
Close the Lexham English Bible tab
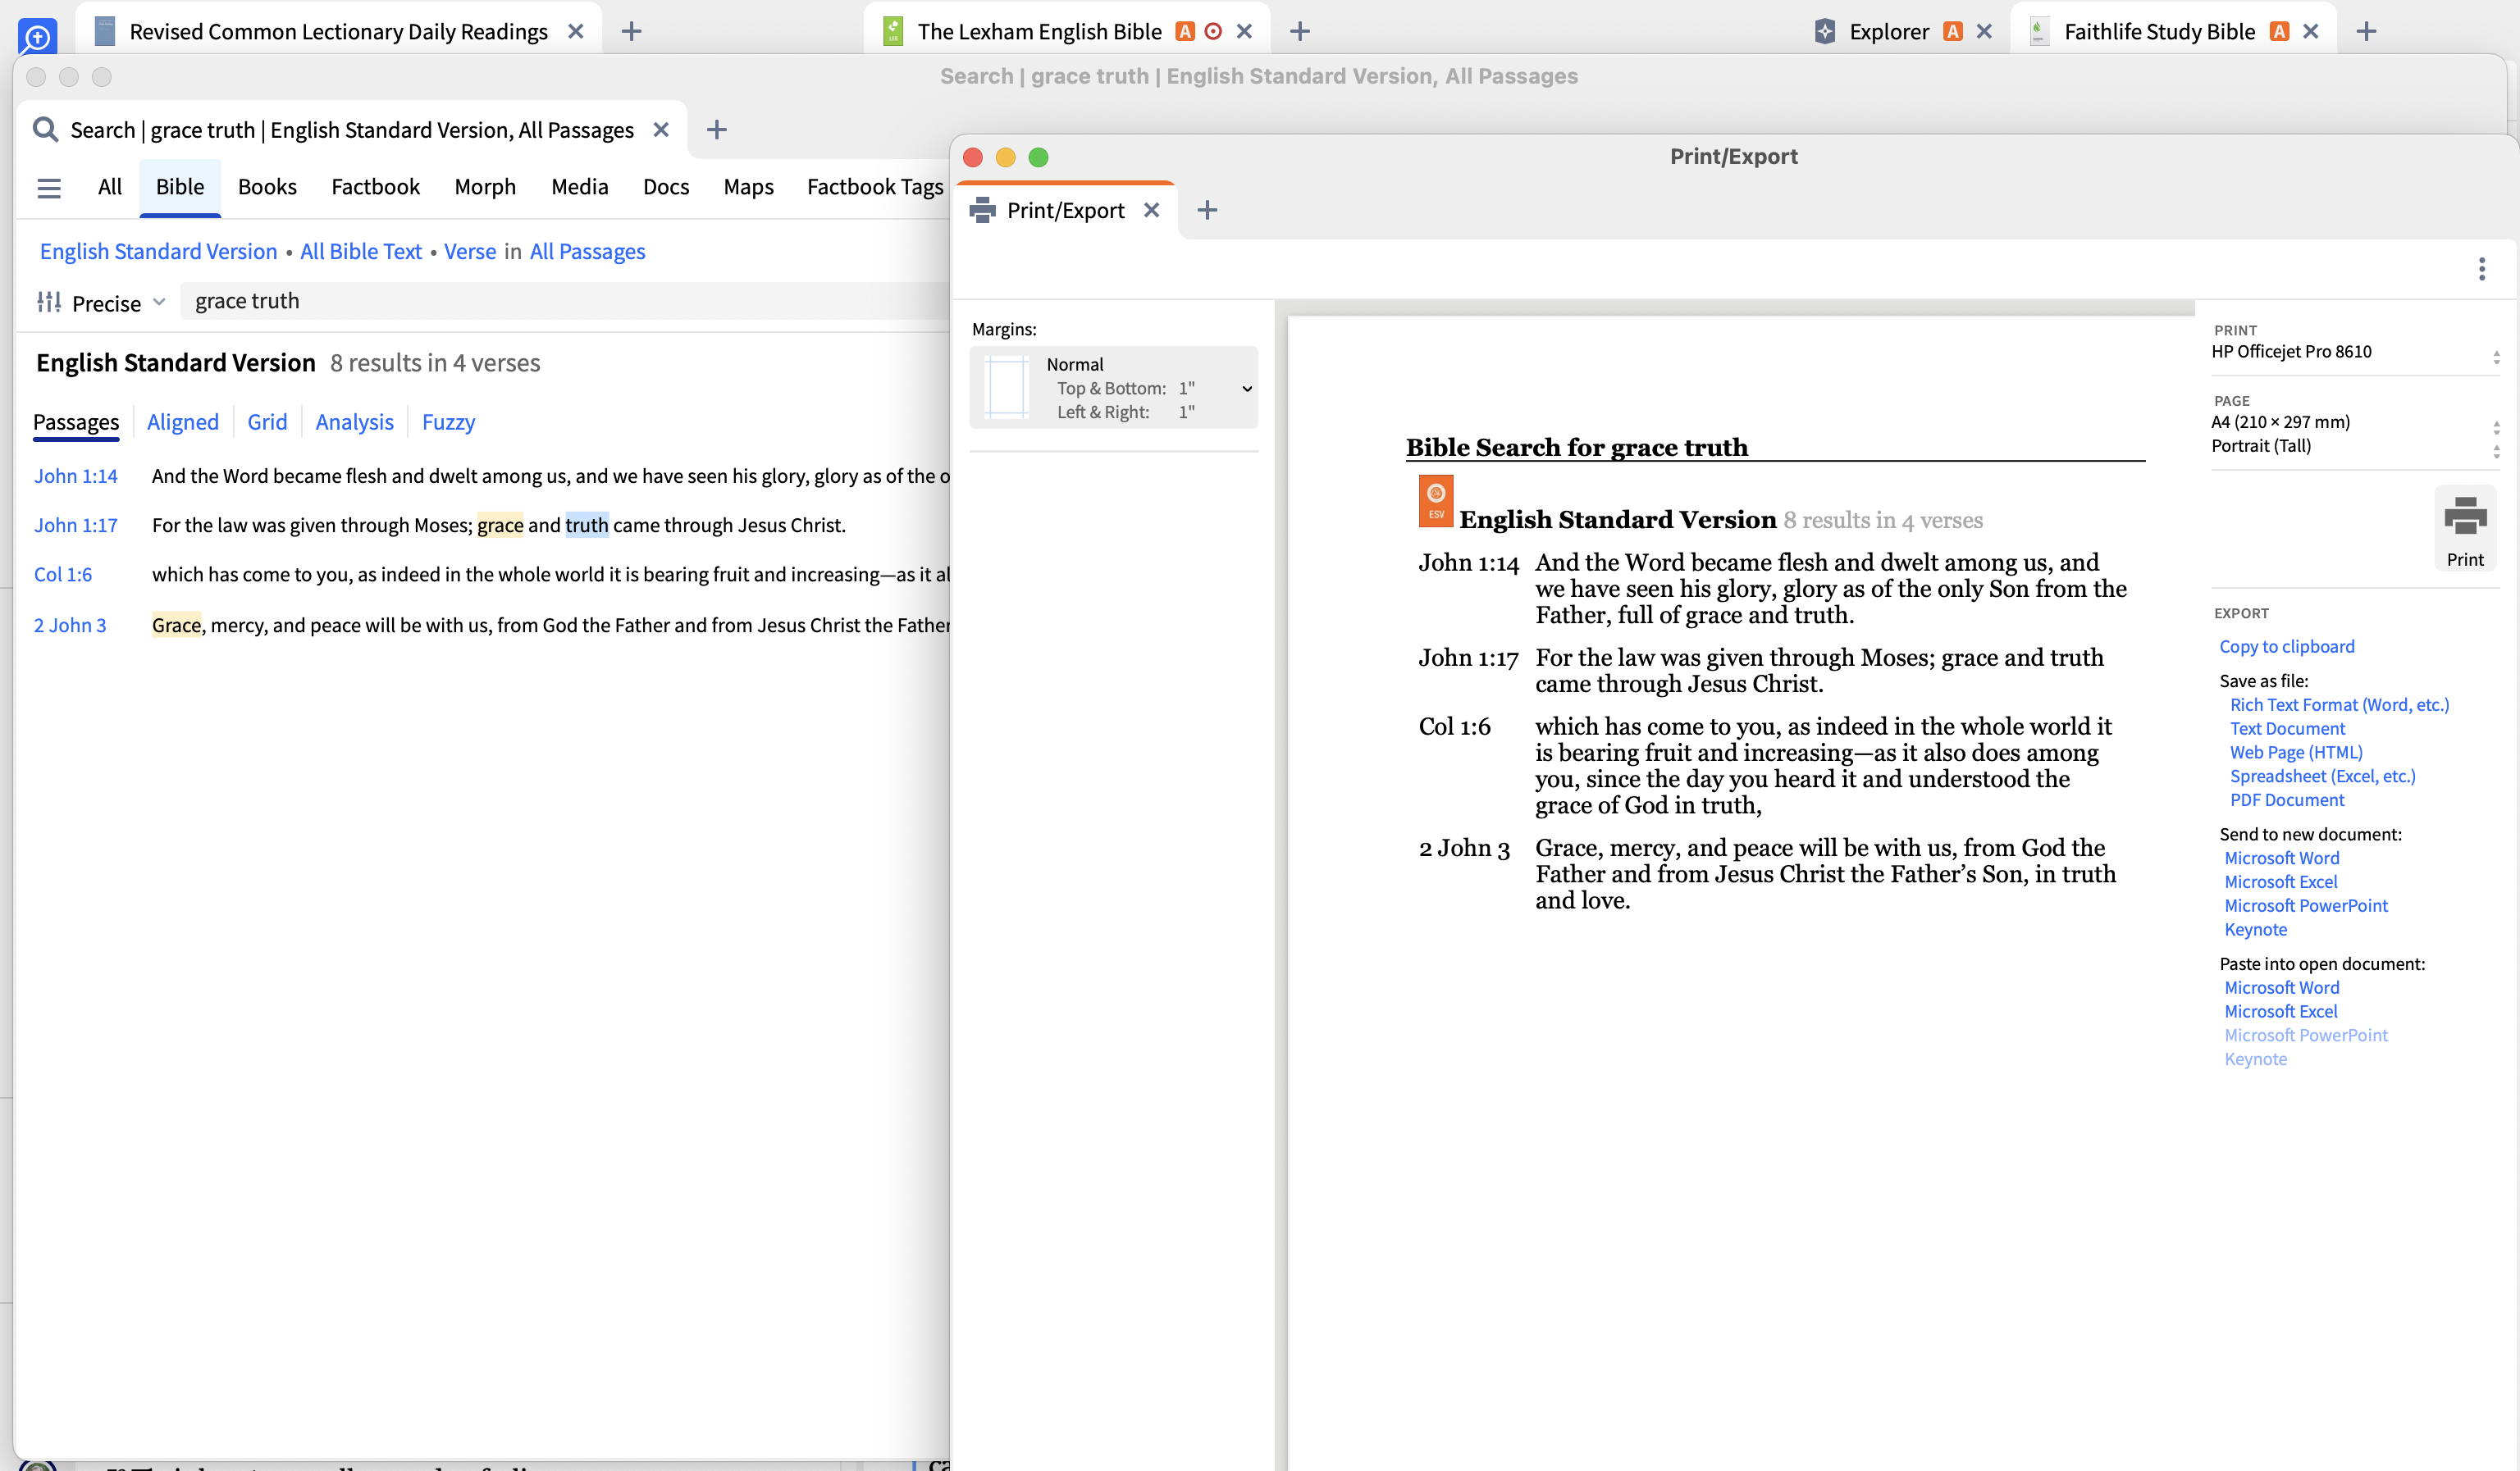[1245, 31]
